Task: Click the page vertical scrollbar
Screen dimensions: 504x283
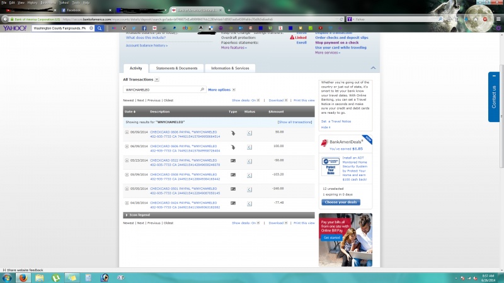Action: coord(501,116)
